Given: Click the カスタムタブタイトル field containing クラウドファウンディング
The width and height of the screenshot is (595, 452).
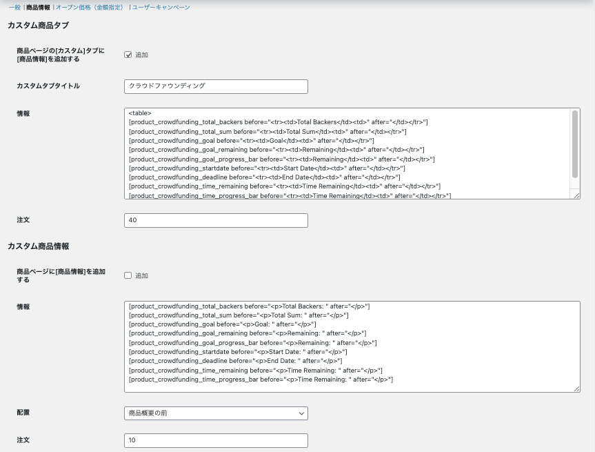Looking at the screenshot, I should pos(216,86).
